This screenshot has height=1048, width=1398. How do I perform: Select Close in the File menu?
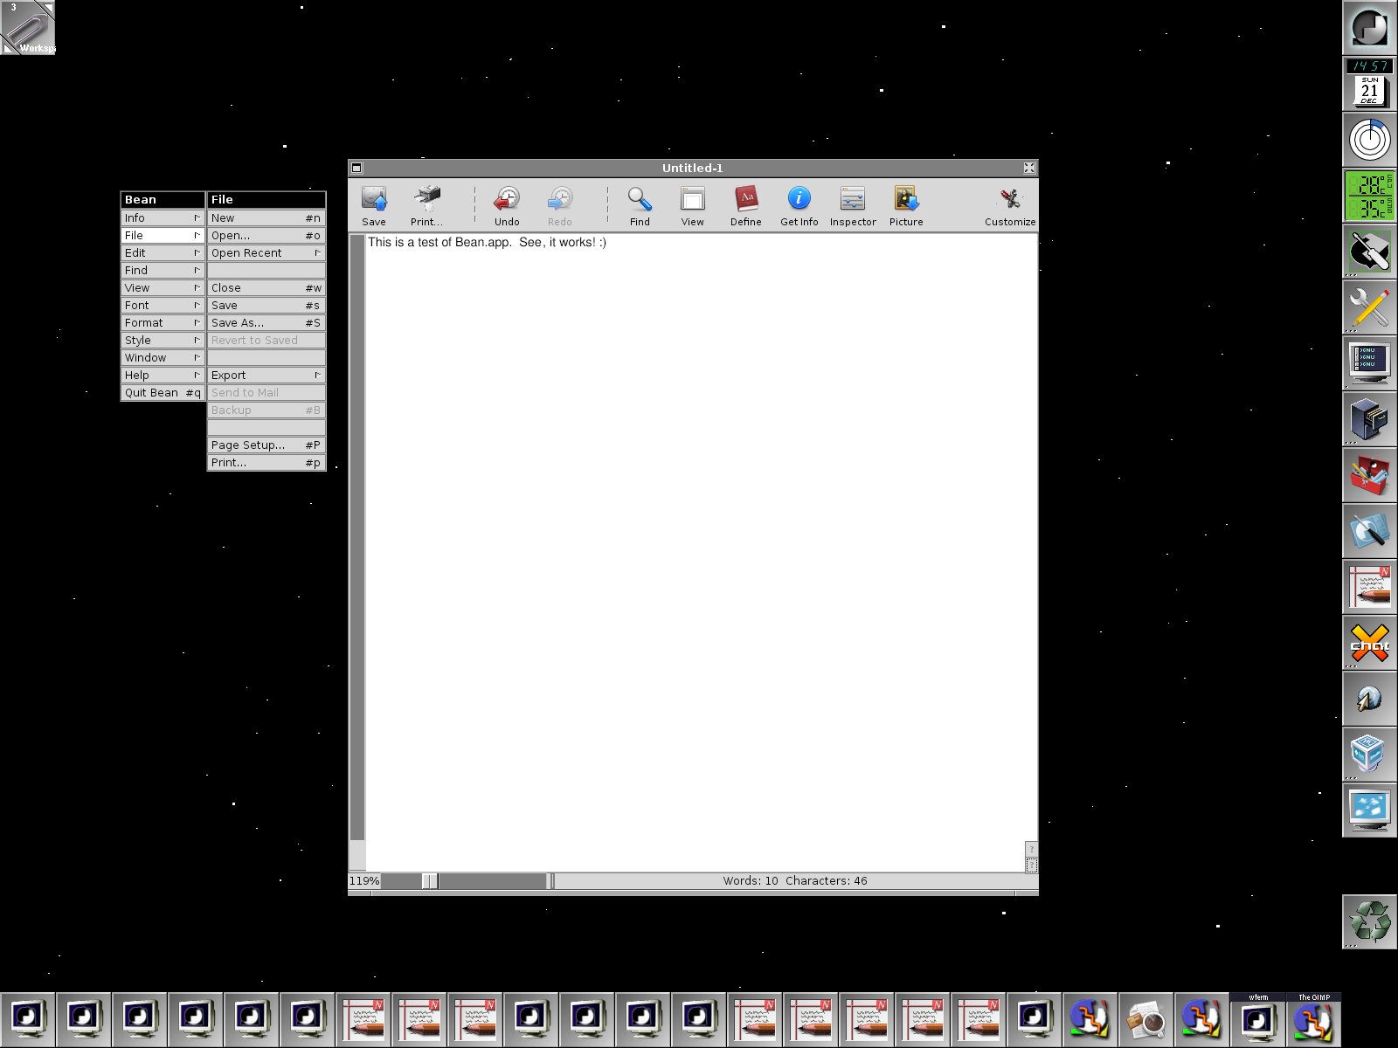click(266, 288)
